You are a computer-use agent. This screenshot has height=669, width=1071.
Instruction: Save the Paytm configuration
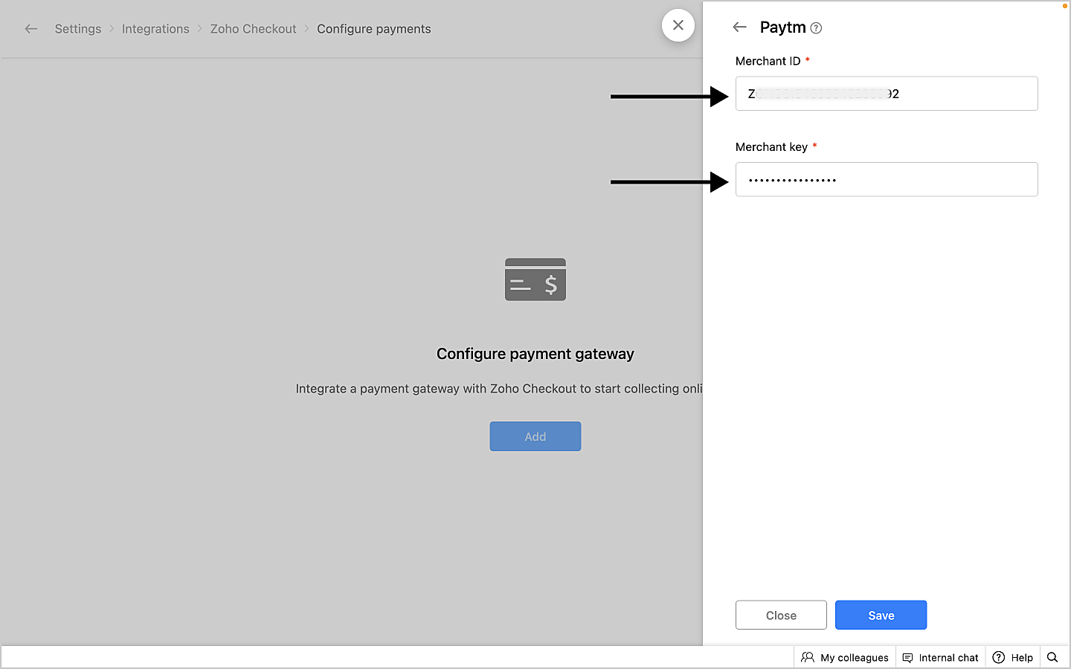[x=881, y=615]
